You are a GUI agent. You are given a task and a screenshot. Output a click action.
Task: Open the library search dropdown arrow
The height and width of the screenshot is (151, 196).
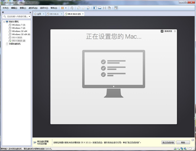coord(29,17)
